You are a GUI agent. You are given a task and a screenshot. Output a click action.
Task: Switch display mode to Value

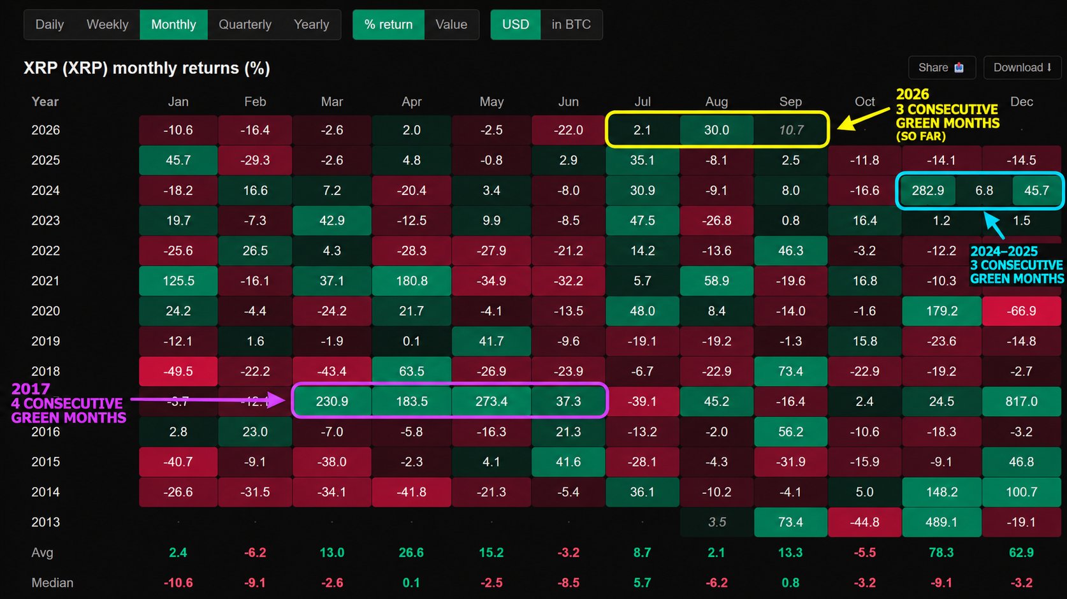[451, 25]
